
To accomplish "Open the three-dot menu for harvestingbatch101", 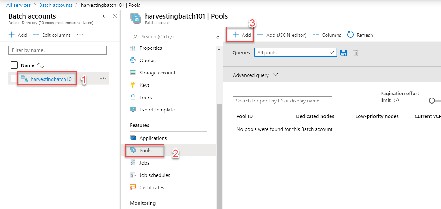I will (103, 79).
